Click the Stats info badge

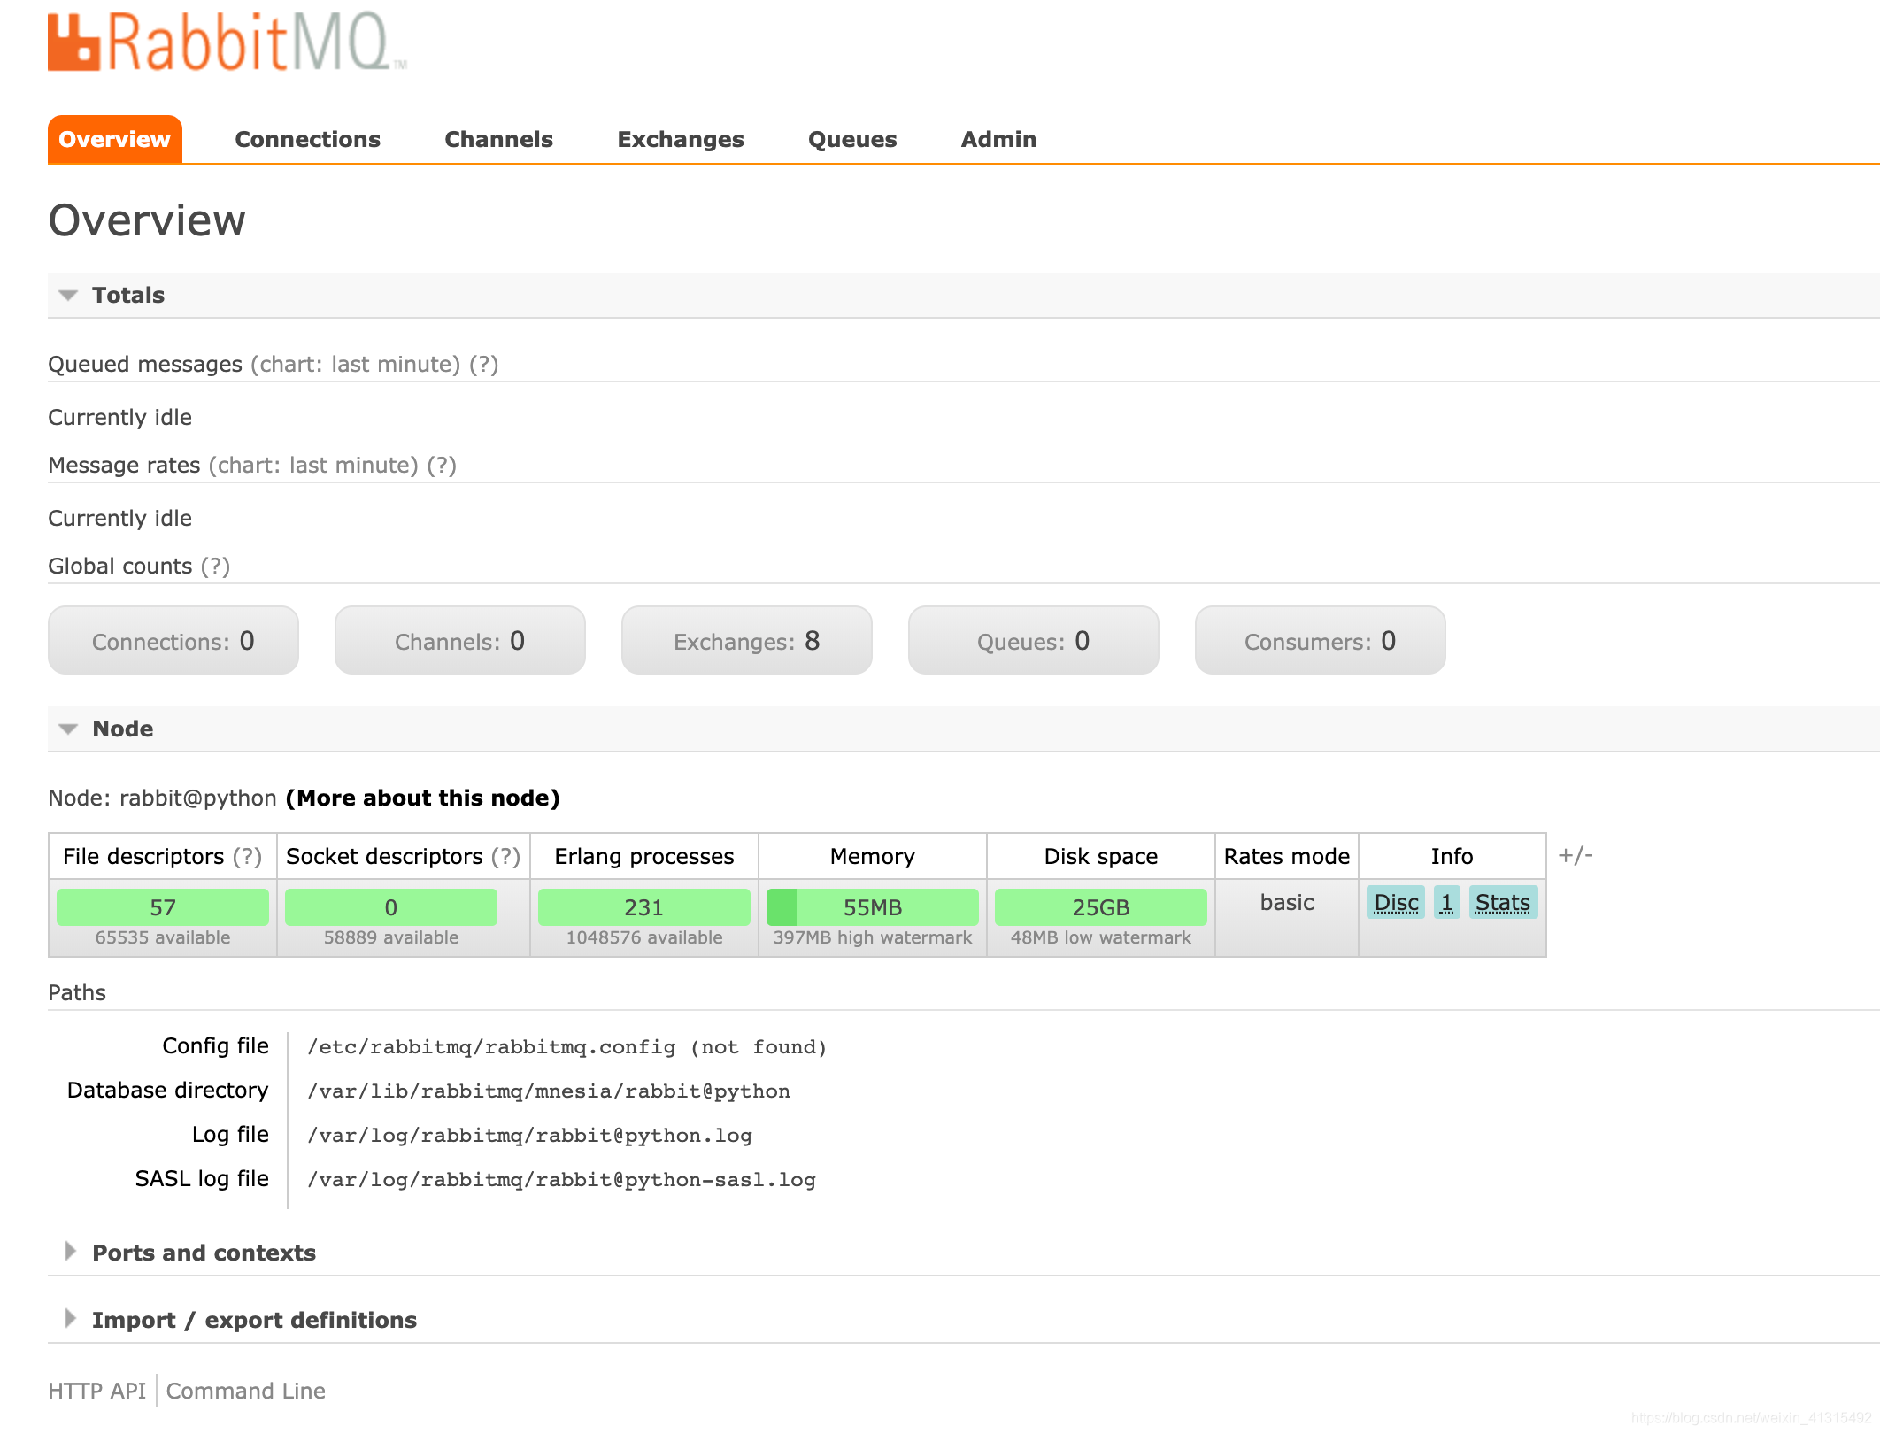pyautogui.click(x=1502, y=903)
